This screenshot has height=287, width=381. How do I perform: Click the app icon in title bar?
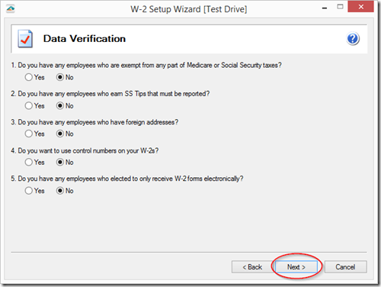click(11, 9)
